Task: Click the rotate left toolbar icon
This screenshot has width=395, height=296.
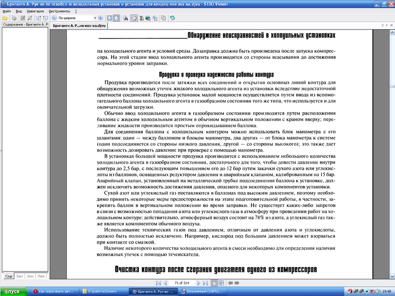Action: [x=23, y=18]
